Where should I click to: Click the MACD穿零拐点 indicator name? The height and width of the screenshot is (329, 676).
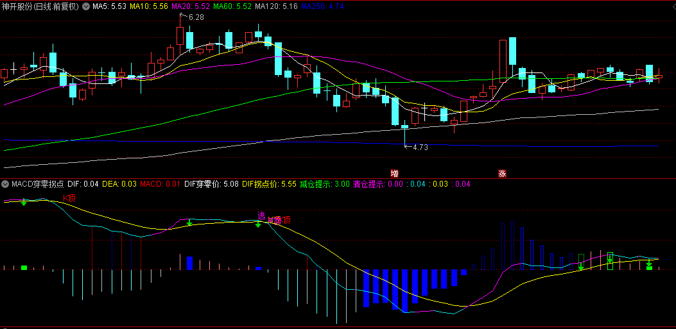38,184
